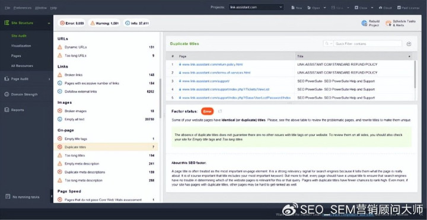The width and height of the screenshot is (427, 220).
Task: Expand the Close button dropdown arrow
Action: pos(372,8)
